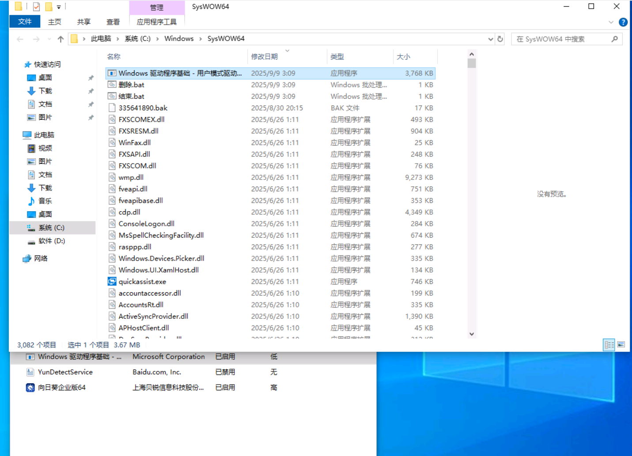The image size is (632, 456).
Task: Switch to details view icon in status bar
Action: (609, 345)
